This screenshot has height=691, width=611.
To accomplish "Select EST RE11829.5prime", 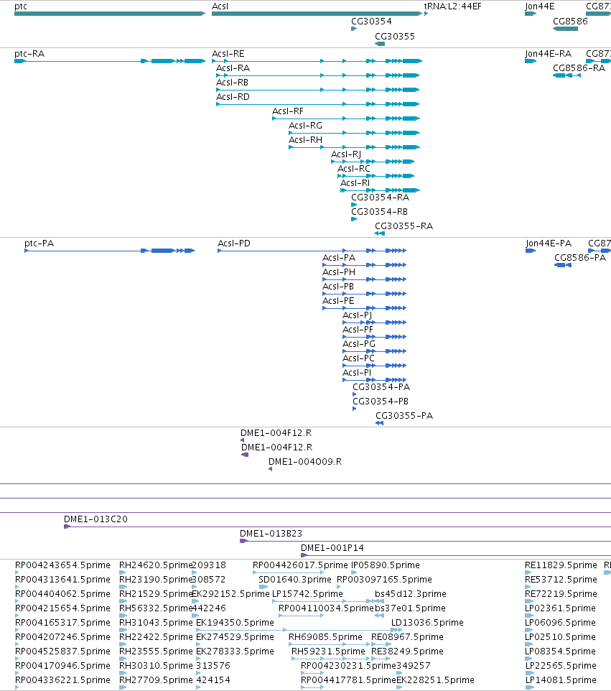I will click(561, 565).
